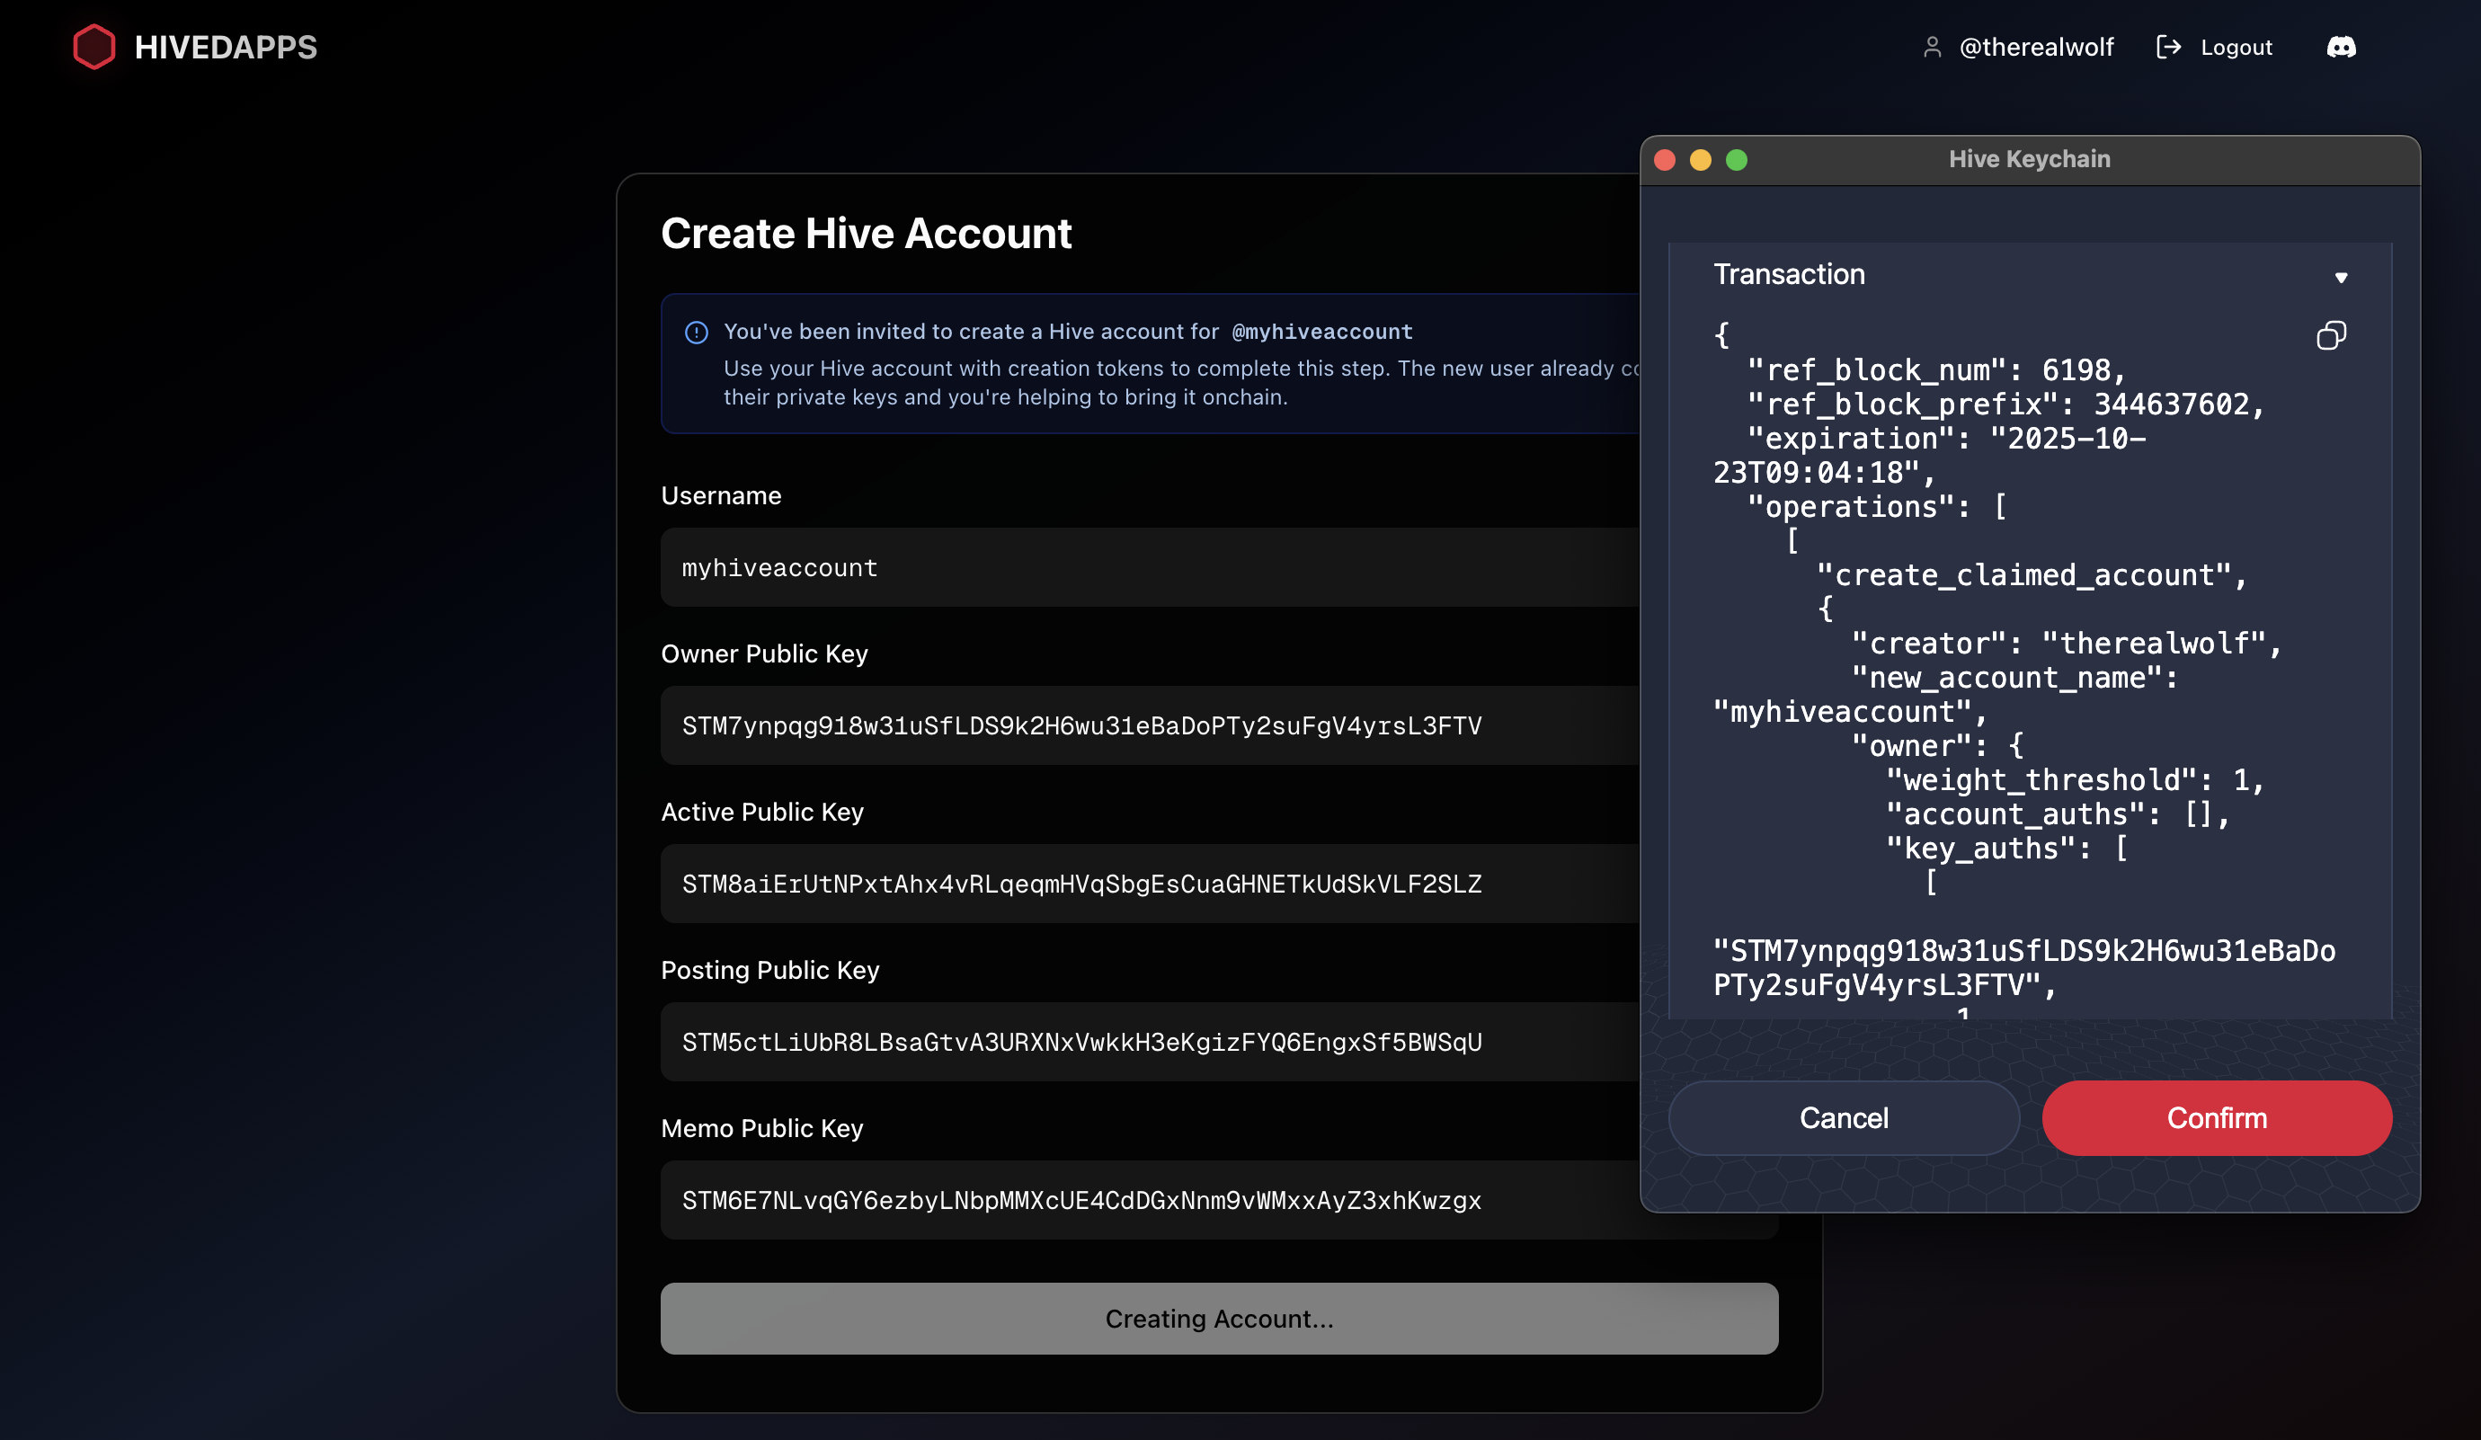Click the Logout link

(2236, 48)
